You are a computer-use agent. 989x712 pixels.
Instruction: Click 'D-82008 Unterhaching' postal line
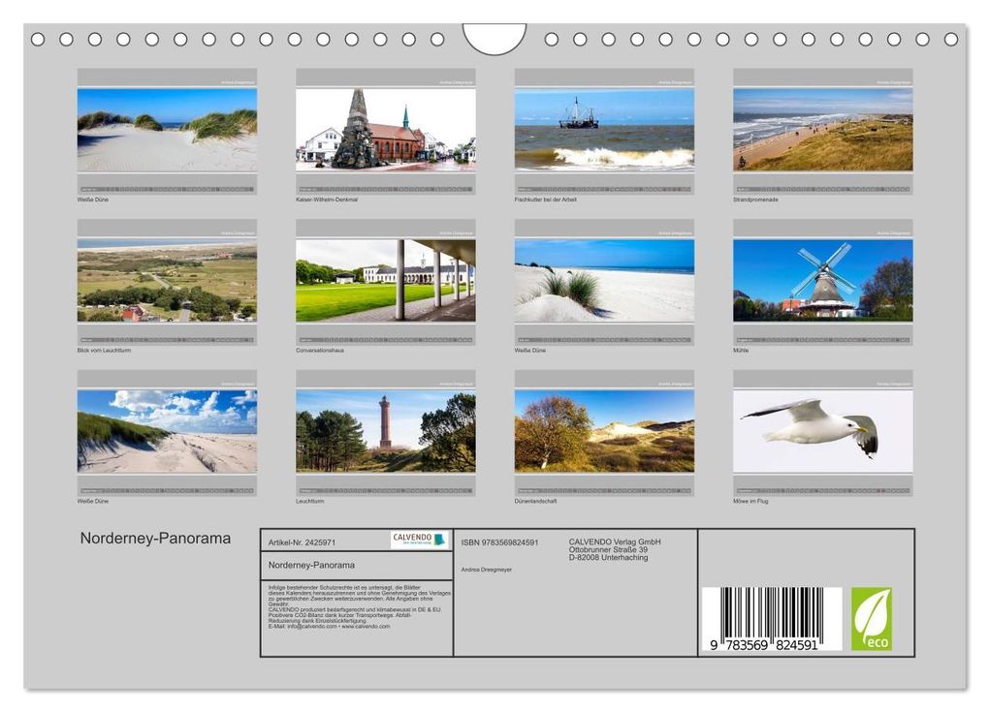tap(608, 558)
